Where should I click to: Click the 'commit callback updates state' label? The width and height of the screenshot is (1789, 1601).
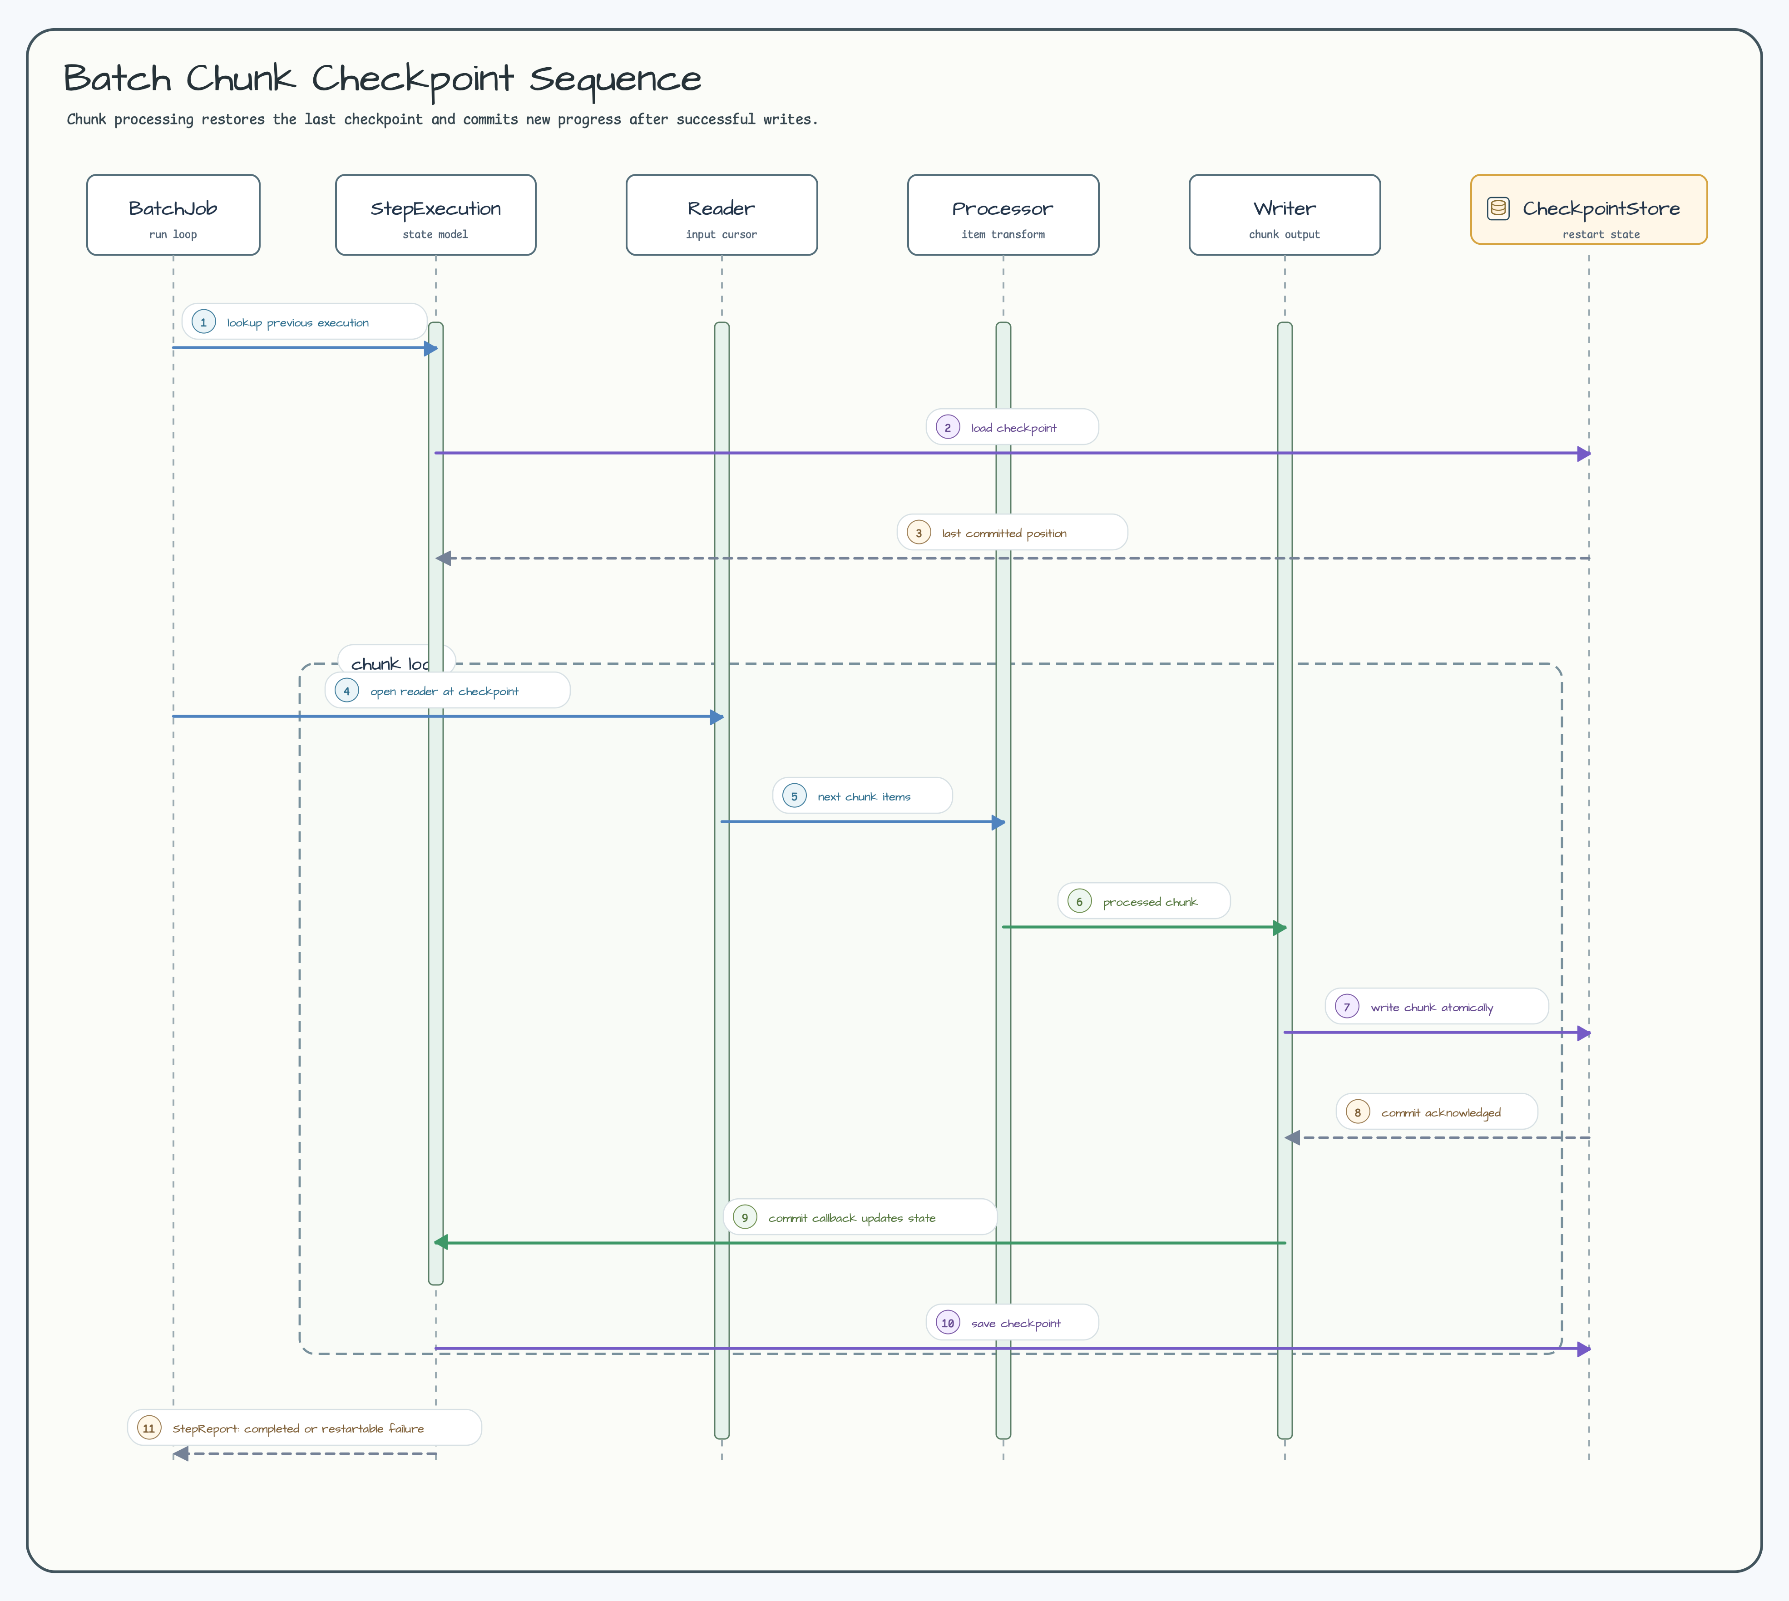(860, 1216)
